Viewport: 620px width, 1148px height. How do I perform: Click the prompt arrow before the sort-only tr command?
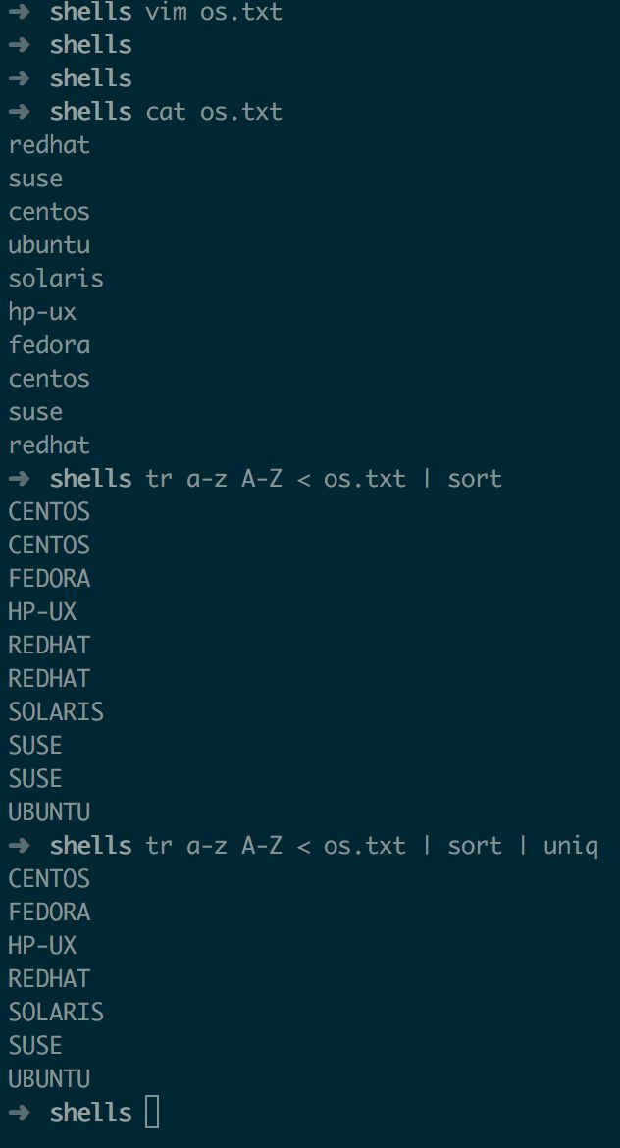[19, 478]
